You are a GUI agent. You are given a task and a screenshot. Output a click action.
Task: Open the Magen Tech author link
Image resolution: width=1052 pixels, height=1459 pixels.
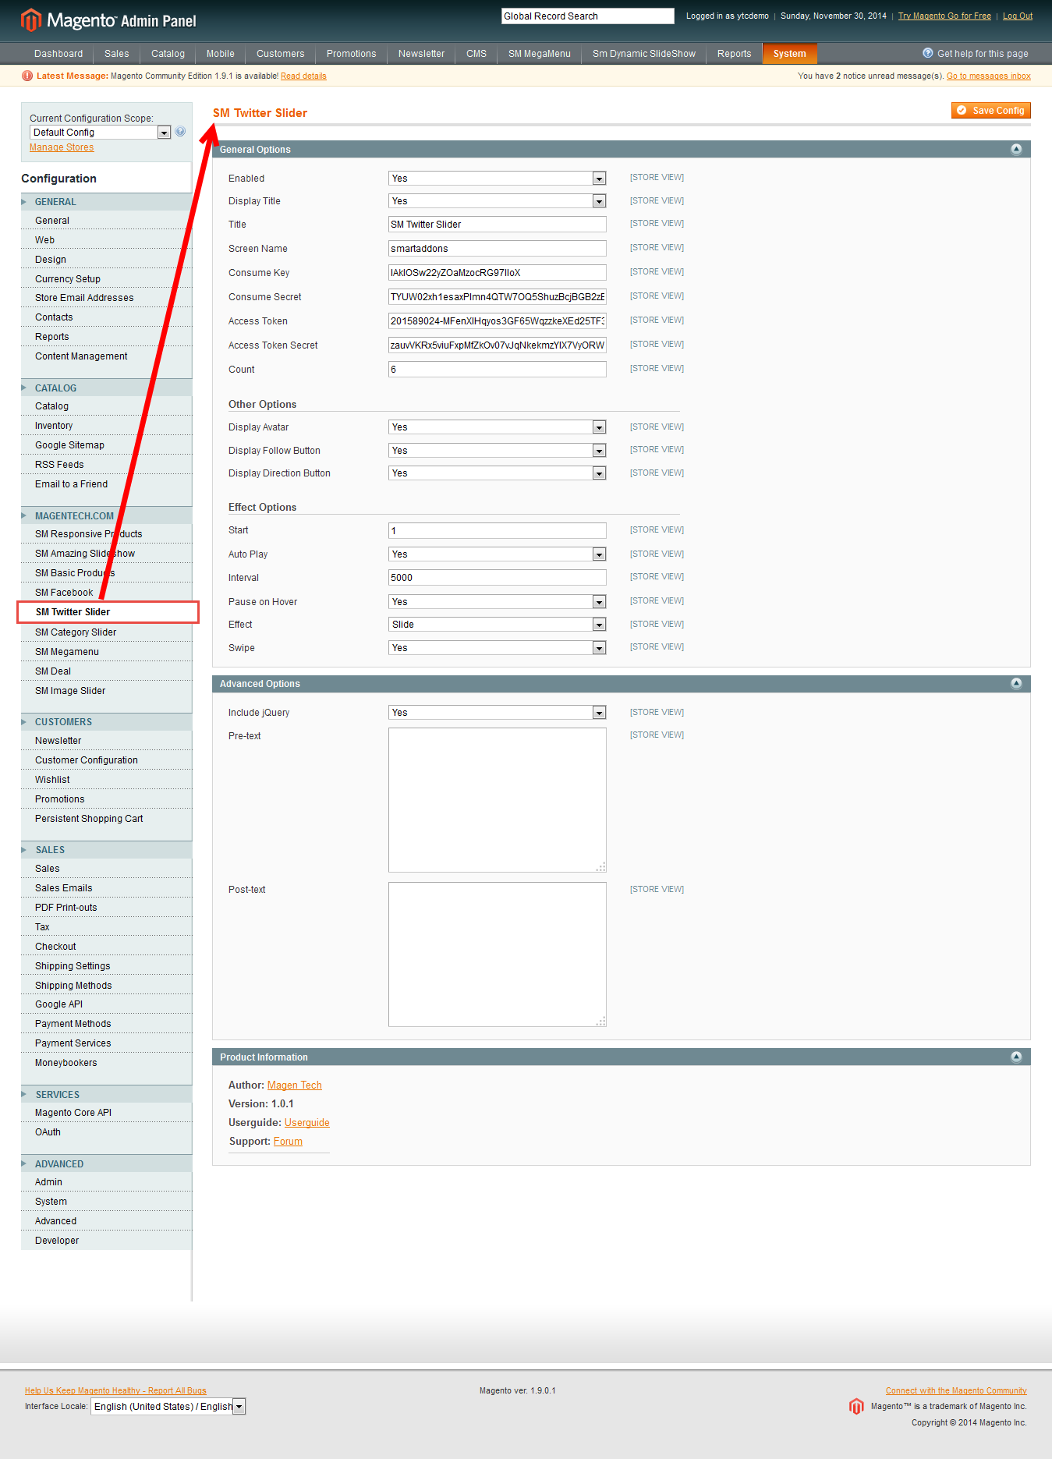[x=295, y=1085]
